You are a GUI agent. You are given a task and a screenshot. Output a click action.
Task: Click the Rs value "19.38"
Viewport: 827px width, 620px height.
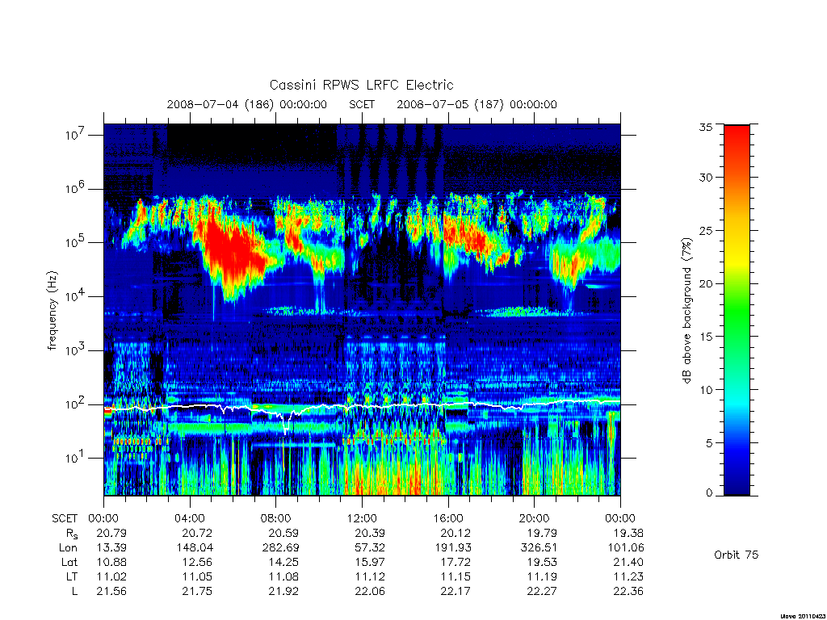[628, 533]
